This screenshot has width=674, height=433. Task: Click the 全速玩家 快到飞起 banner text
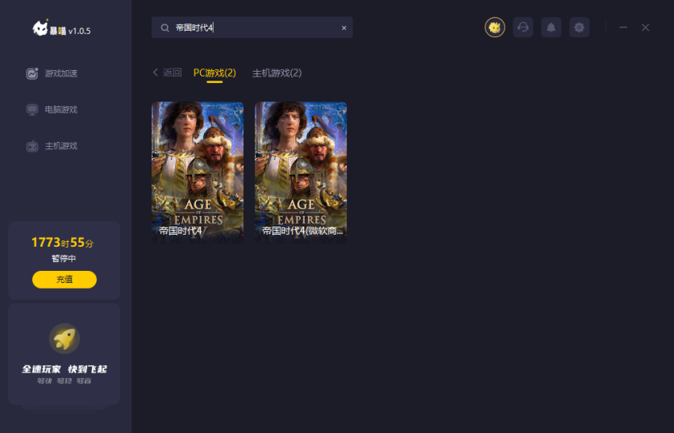[64, 369]
